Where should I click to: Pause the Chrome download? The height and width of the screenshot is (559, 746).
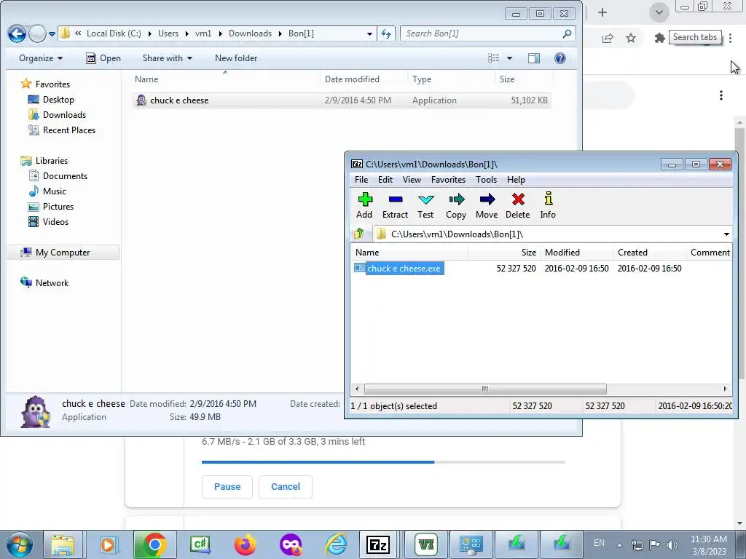pyautogui.click(x=227, y=487)
